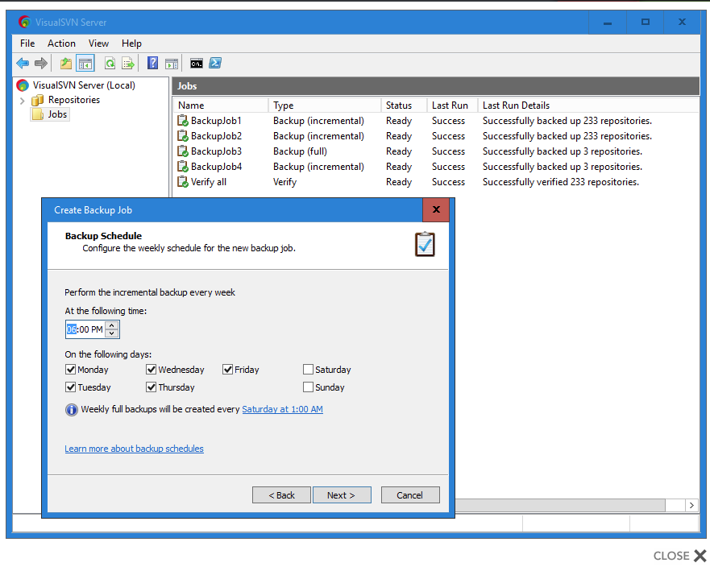This screenshot has width=710, height=571.
Task: Select the BackupJob3 name text
Action: [x=217, y=151]
